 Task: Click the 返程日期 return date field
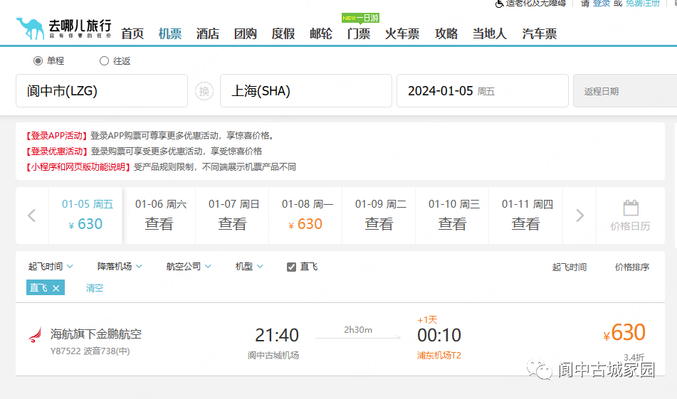625,91
